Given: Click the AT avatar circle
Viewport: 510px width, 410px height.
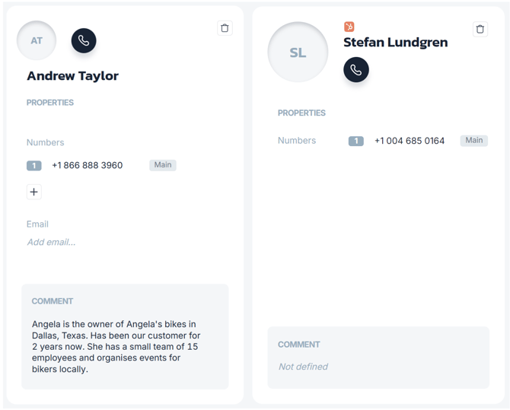Looking at the screenshot, I should (x=37, y=40).
